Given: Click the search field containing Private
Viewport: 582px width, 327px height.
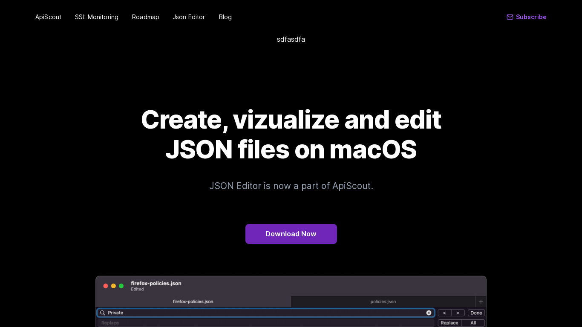Looking at the screenshot, I should click(x=265, y=313).
